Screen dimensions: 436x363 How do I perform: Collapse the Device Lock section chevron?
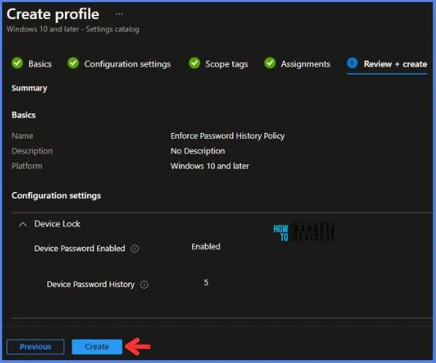23,224
